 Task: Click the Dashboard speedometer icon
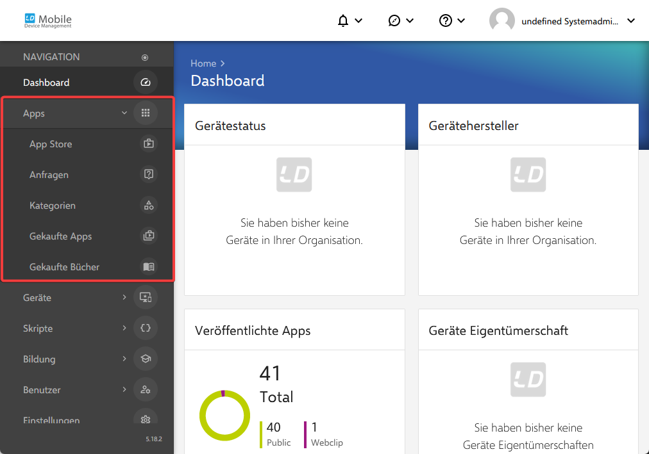[146, 82]
